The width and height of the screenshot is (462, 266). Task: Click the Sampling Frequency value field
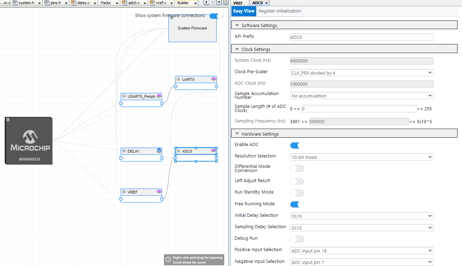coord(359,122)
